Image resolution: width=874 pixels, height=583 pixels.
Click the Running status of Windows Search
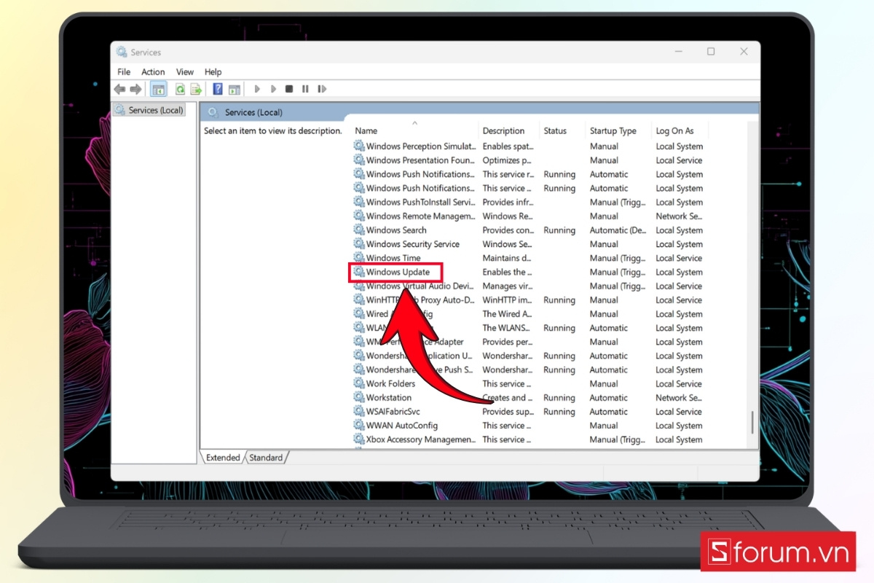click(x=559, y=230)
